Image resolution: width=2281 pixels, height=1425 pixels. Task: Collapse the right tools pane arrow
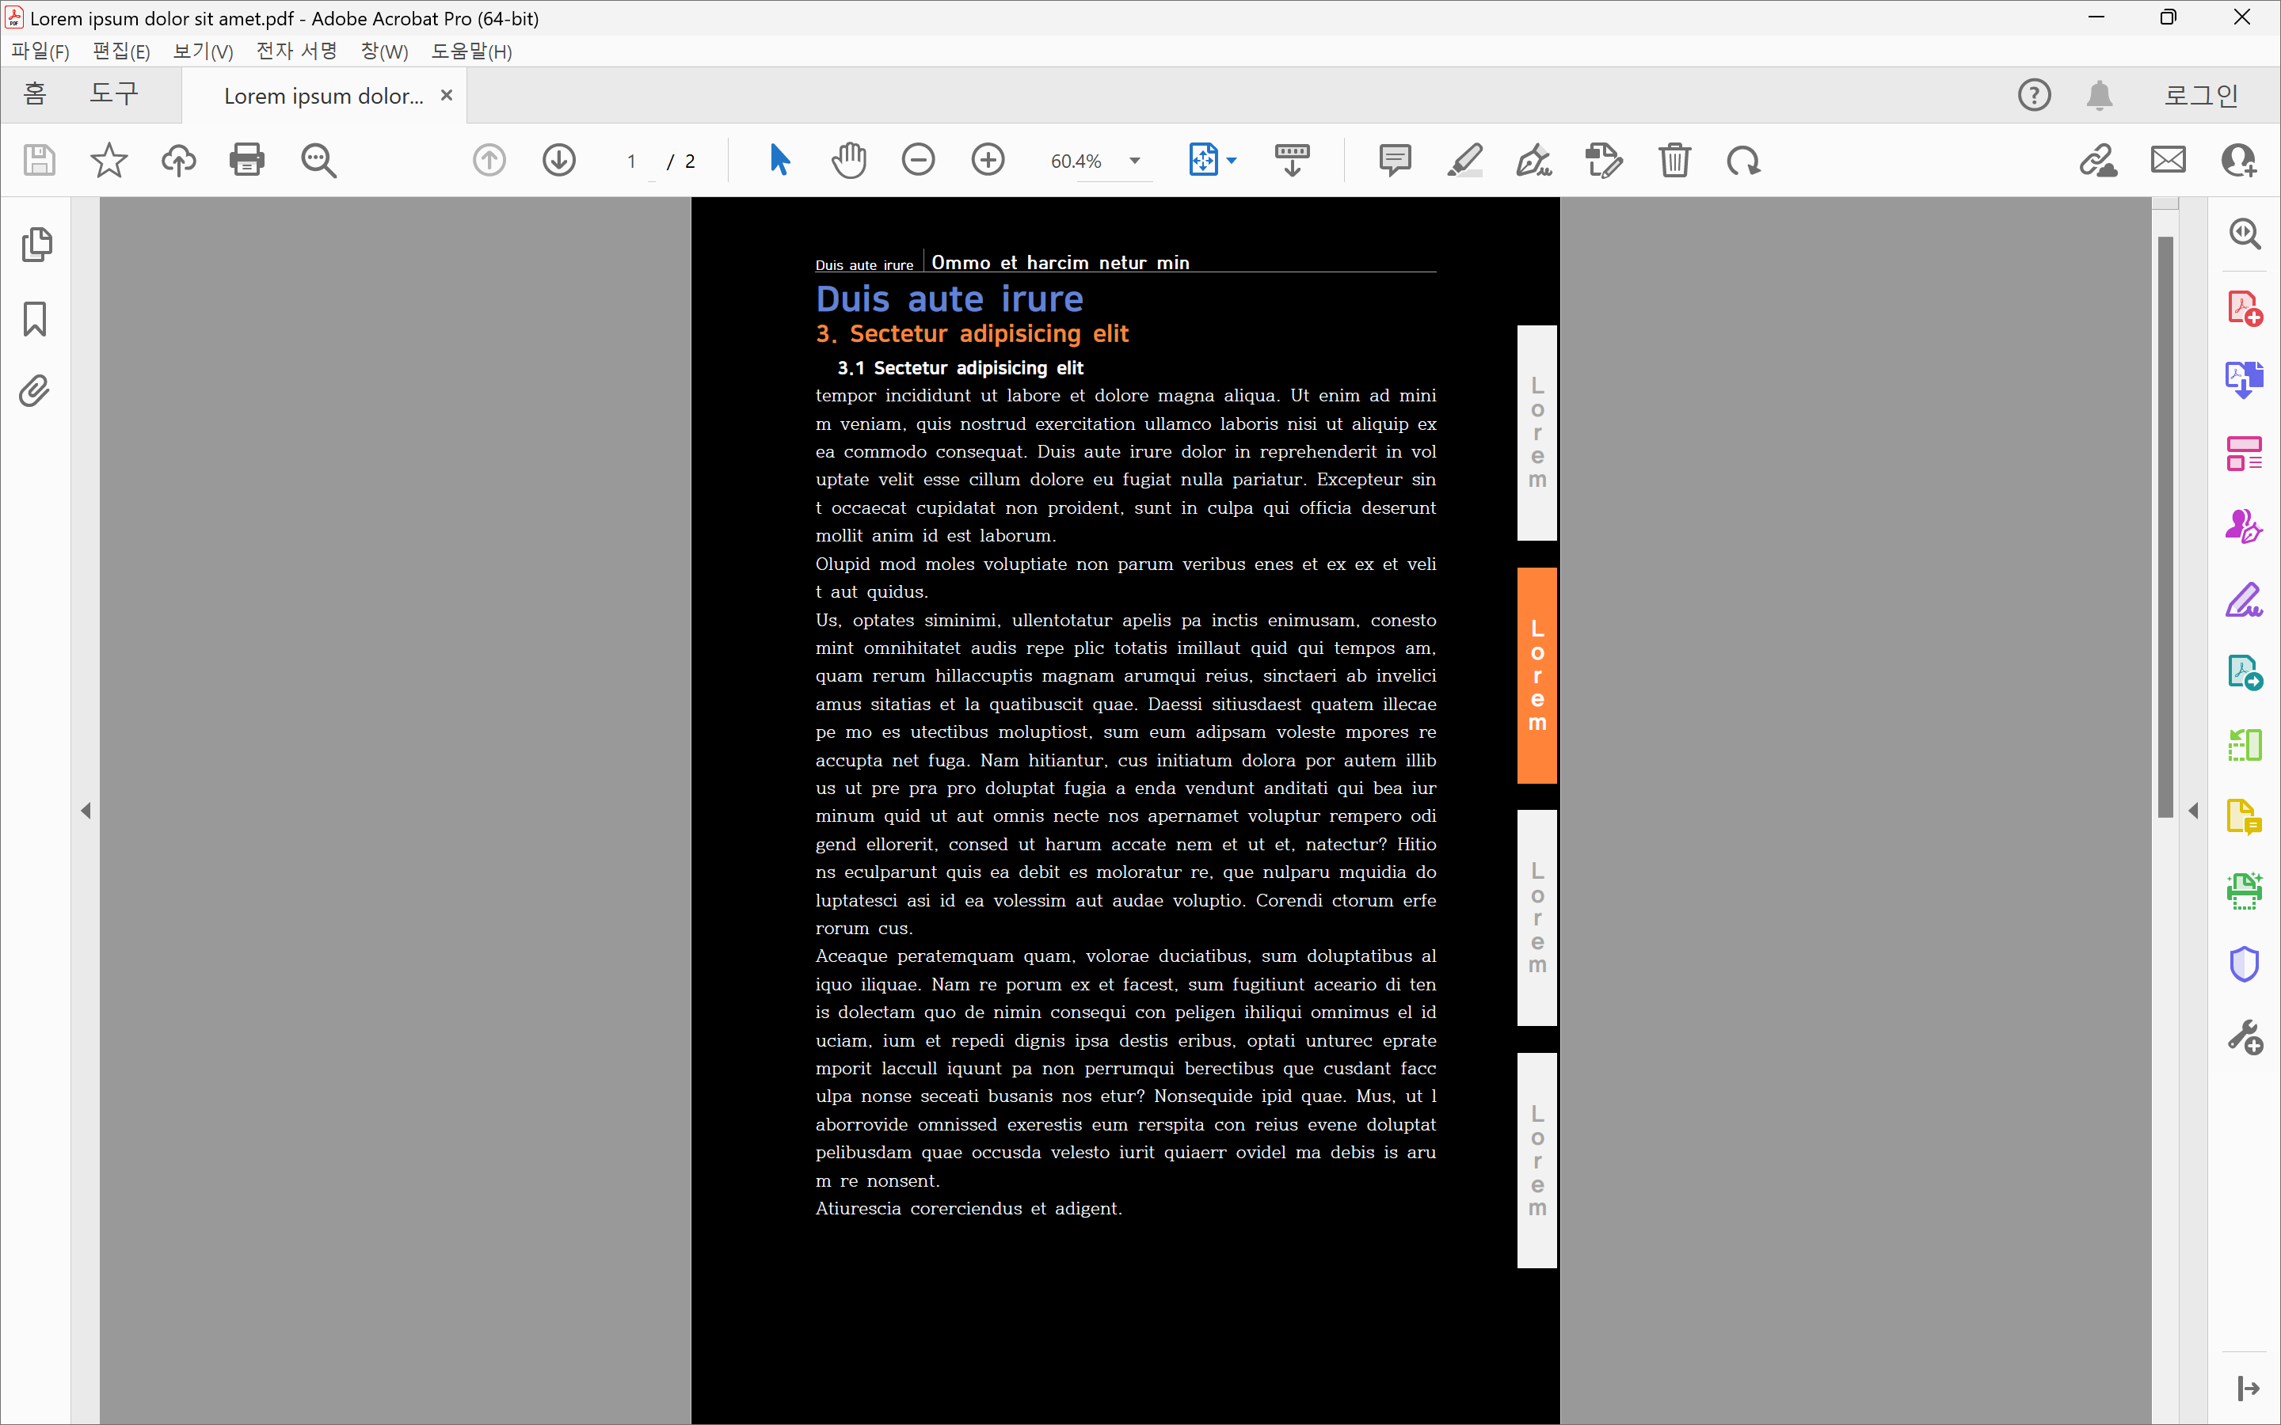[2193, 811]
